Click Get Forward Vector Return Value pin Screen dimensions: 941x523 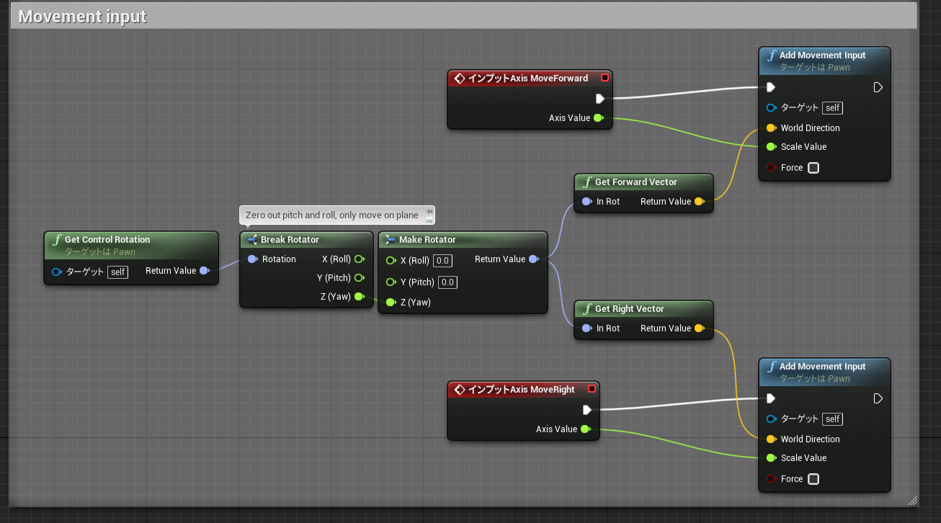700,202
